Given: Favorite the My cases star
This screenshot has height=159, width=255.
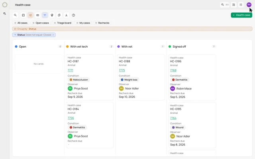Looking at the screenshot, I should tap(77, 23).
